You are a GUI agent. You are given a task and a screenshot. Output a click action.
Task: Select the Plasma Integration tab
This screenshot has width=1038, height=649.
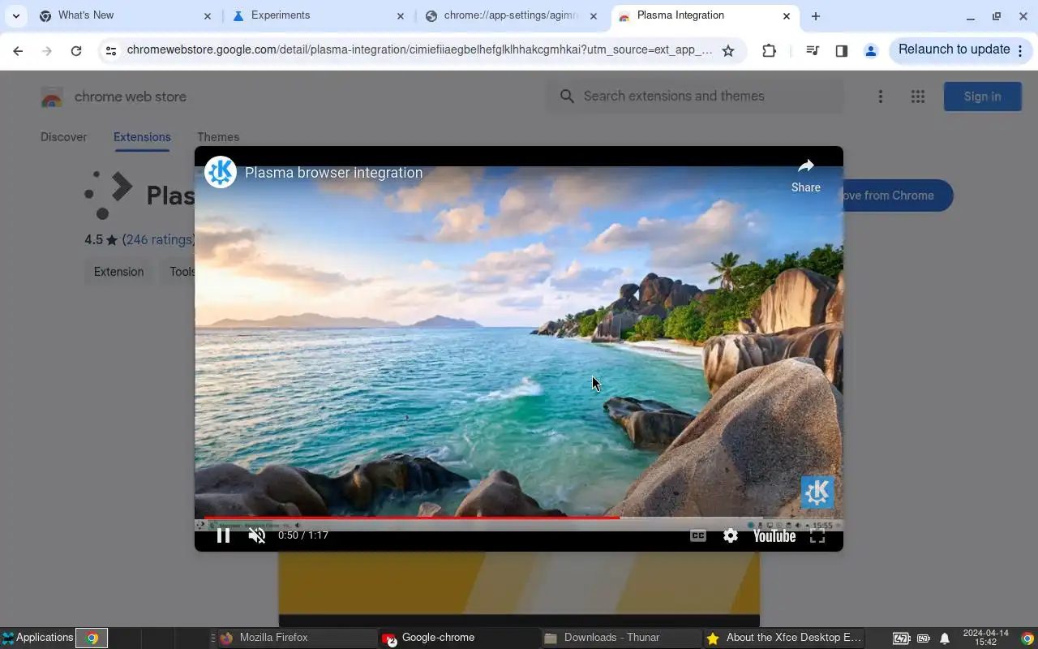click(705, 15)
